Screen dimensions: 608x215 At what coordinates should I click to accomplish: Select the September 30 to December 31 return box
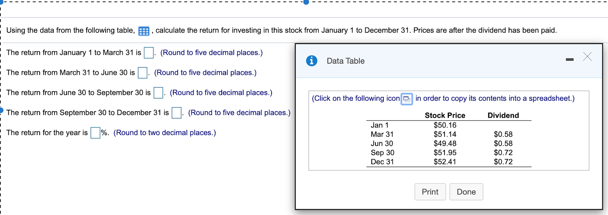177,113
